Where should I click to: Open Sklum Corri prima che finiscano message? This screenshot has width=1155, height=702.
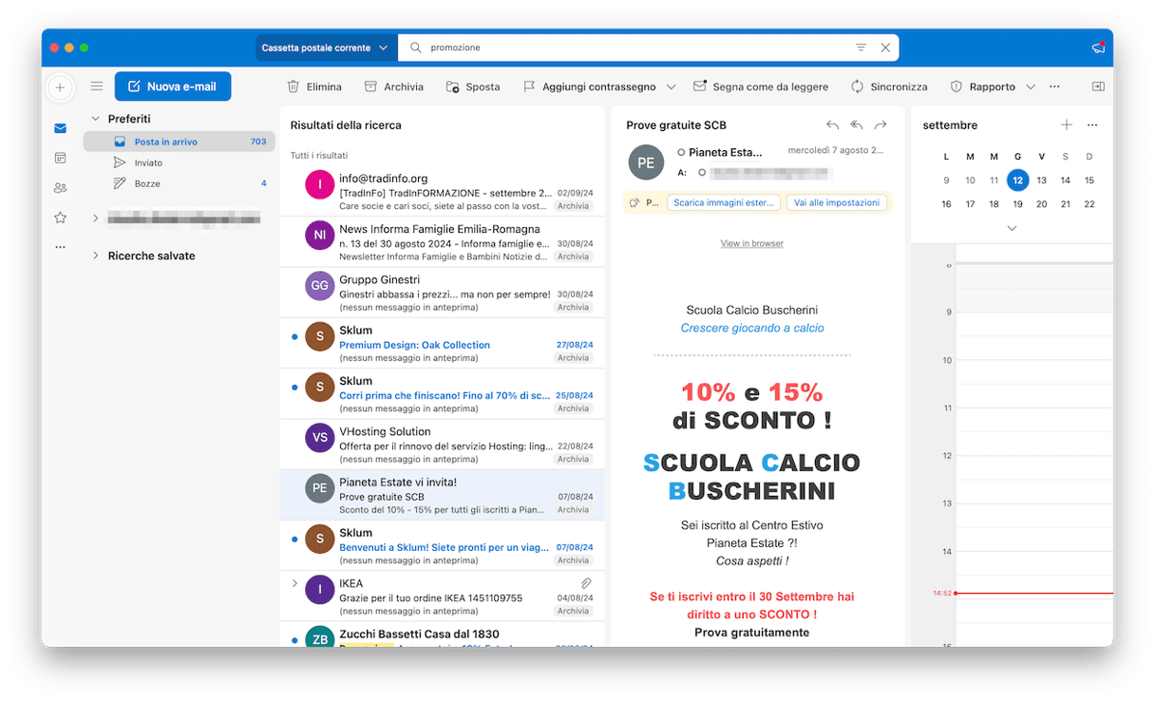(x=443, y=394)
